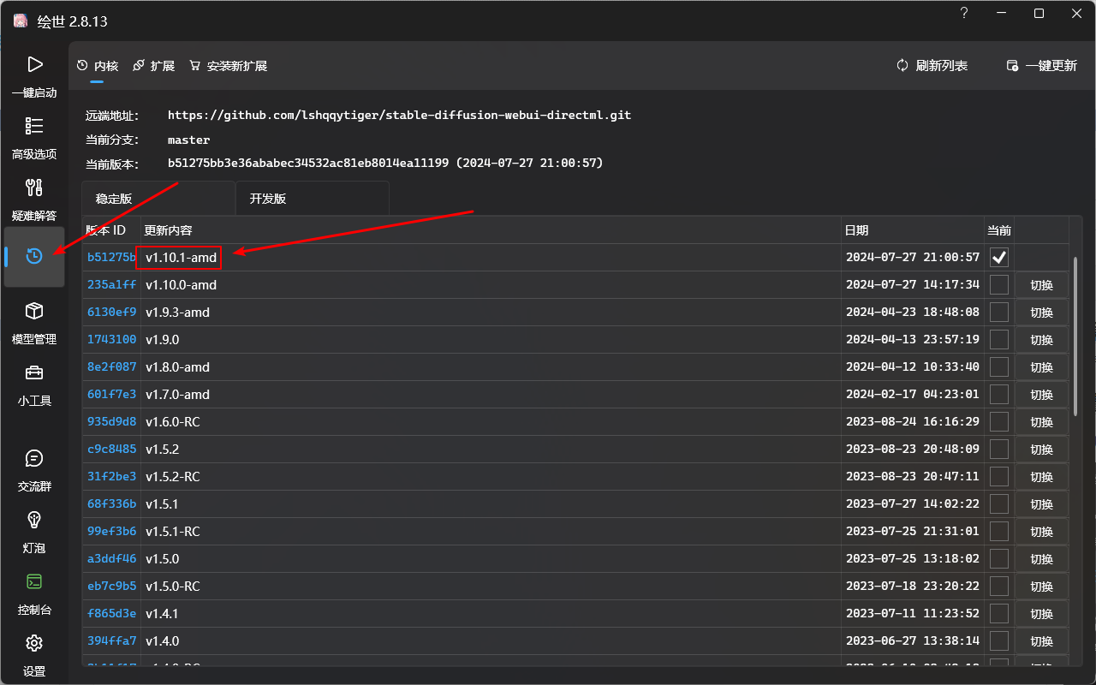Switch to 安装新扩展 tab
Image resolution: width=1096 pixels, height=685 pixels.
[229, 66]
